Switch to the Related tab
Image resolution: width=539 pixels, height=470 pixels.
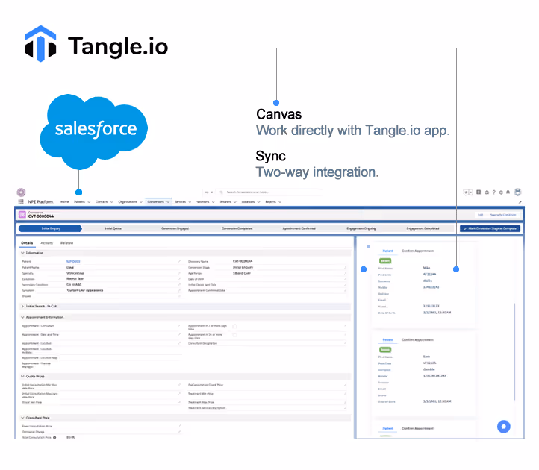(66, 243)
